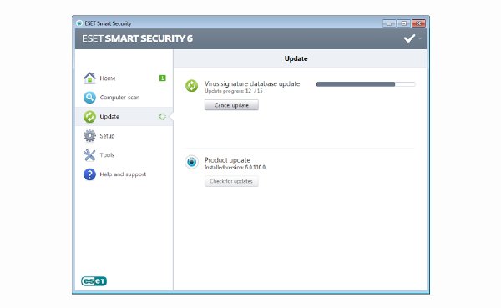Screen dimensions: 501x308
Task: Click the update progress bar
Action: pyautogui.click(x=366, y=84)
